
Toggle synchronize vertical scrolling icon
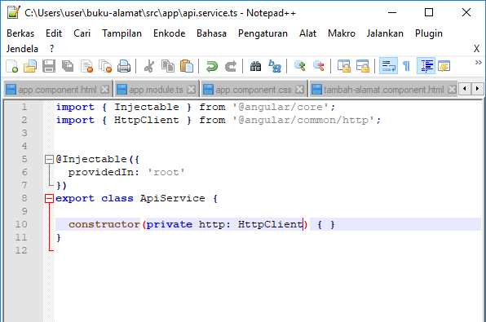(x=344, y=66)
